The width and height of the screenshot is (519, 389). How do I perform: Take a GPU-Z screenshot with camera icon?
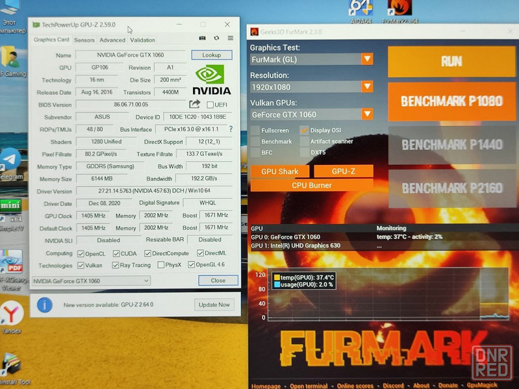pyautogui.click(x=202, y=38)
